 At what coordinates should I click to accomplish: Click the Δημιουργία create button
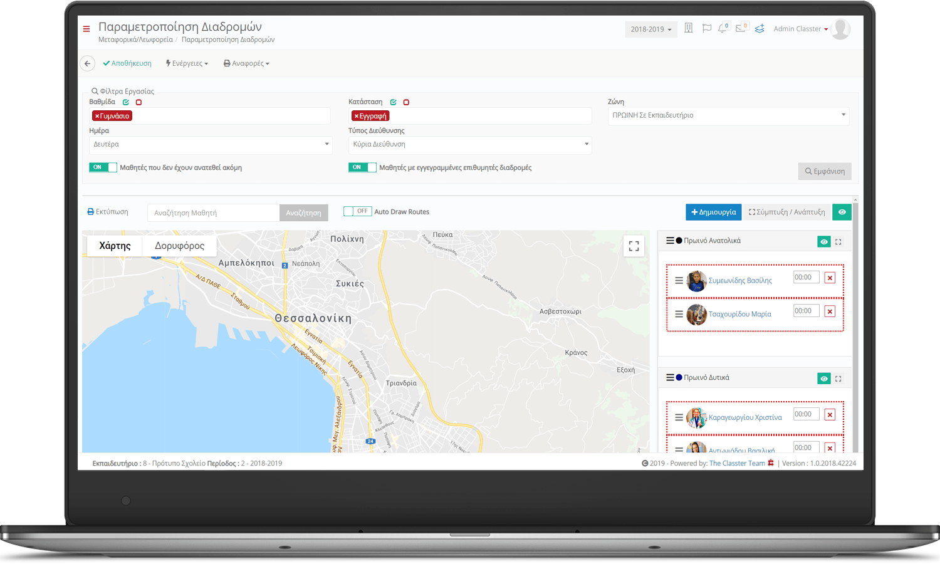coord(713,212)
